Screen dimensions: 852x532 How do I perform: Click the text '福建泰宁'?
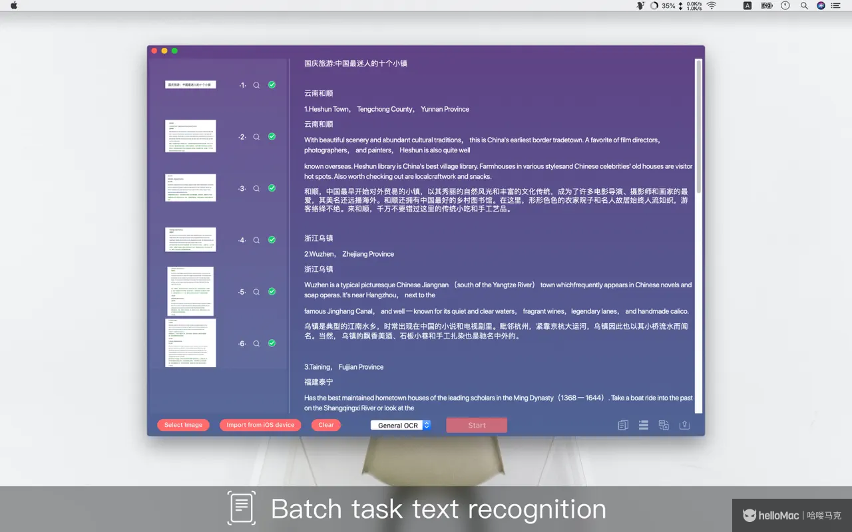319,382
